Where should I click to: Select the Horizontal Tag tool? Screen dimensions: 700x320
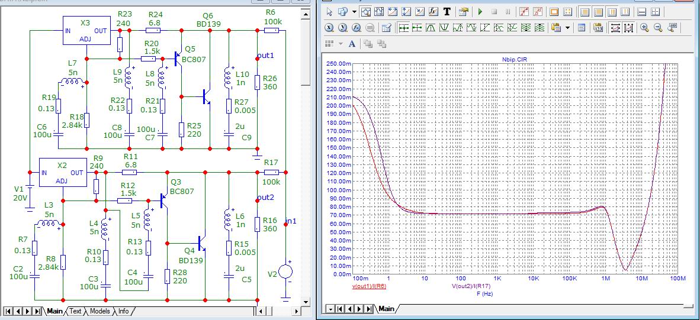pyautogui.click(x=393, y=12)
